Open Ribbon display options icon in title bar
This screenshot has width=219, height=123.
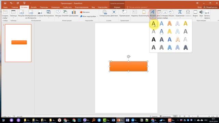[x=197, y=3]
